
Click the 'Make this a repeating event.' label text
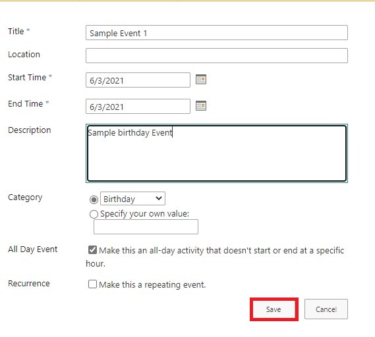pyautogui.click(x=152, y=285)
